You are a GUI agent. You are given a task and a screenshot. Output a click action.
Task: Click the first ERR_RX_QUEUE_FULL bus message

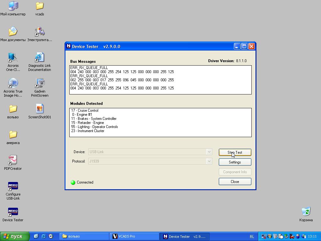pos(89,68)
